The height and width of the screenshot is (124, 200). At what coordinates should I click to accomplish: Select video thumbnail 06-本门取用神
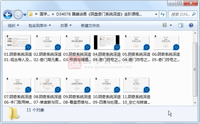(x=18, y=85)
